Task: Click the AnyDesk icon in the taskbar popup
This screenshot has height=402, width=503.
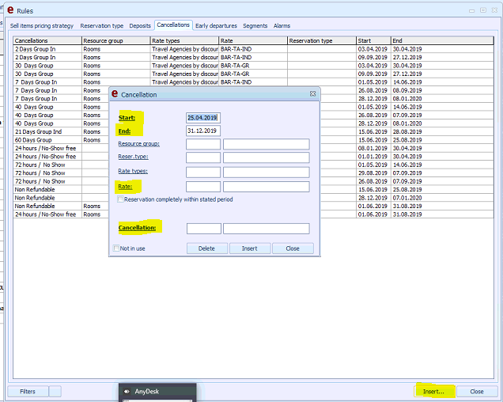Action: pyautogui.click(x=127, y=391)
